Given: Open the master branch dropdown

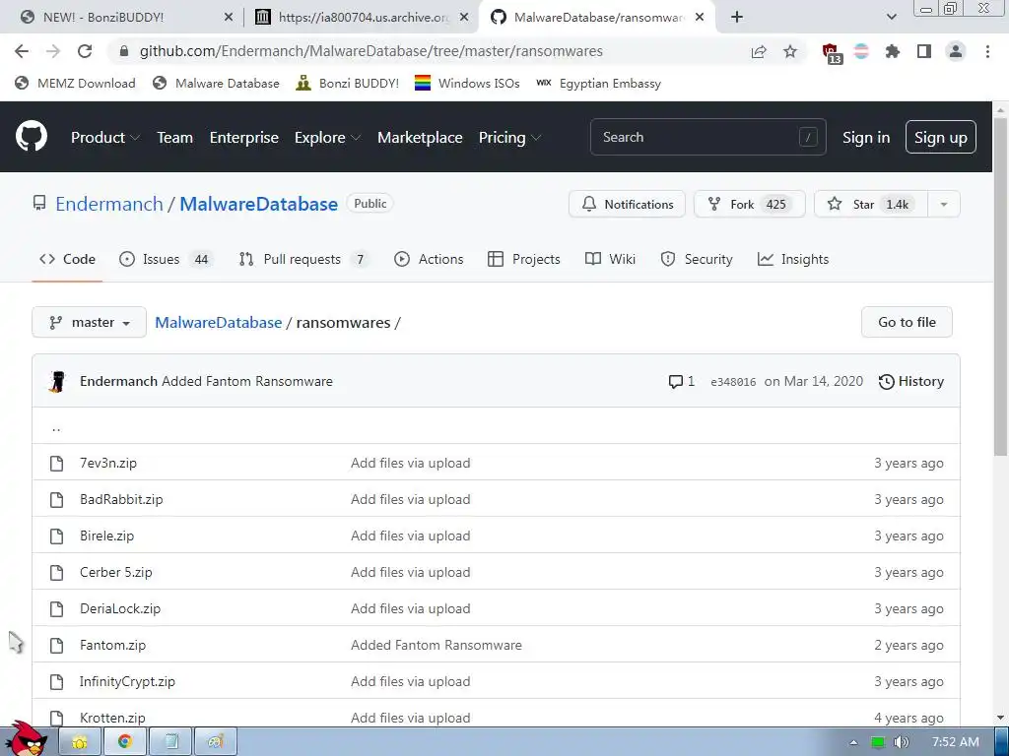Looking at the screenshot, I should click(90, 322).
